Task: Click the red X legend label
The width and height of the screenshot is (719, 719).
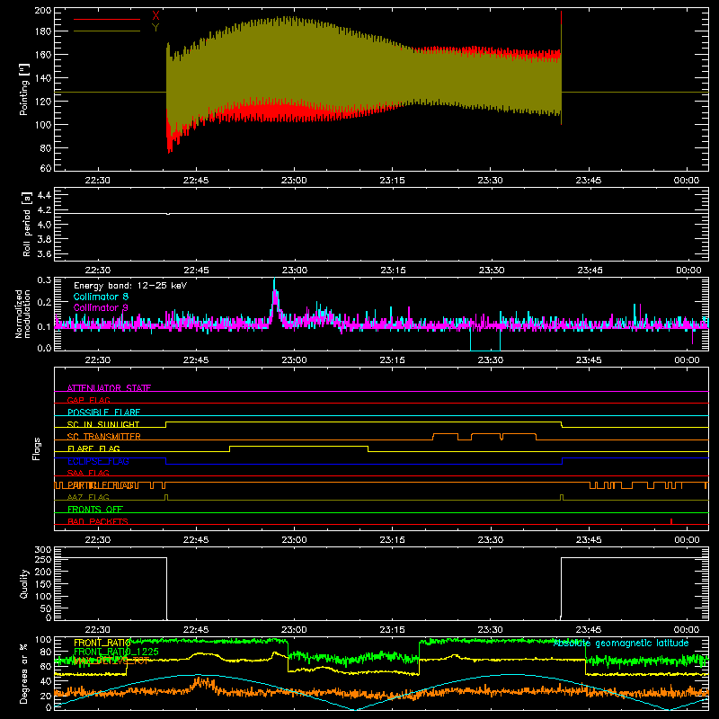Action: tap(155, 16)
